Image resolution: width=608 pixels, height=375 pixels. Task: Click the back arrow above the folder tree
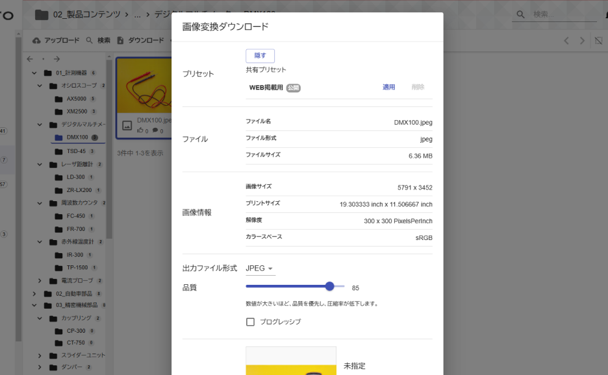point(29,59)
